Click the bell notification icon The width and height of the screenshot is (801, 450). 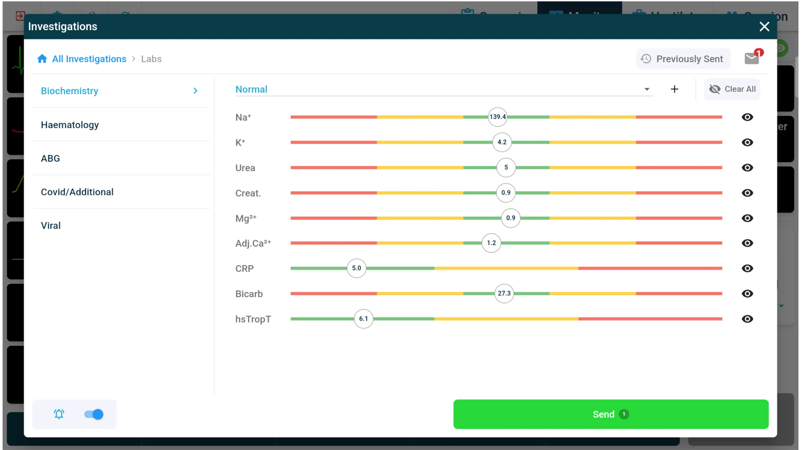click(x=59, y=414)
